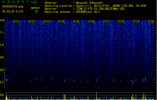157x100 pixels.
Task: Click the 0125 time marker
Action: point(76,21)
